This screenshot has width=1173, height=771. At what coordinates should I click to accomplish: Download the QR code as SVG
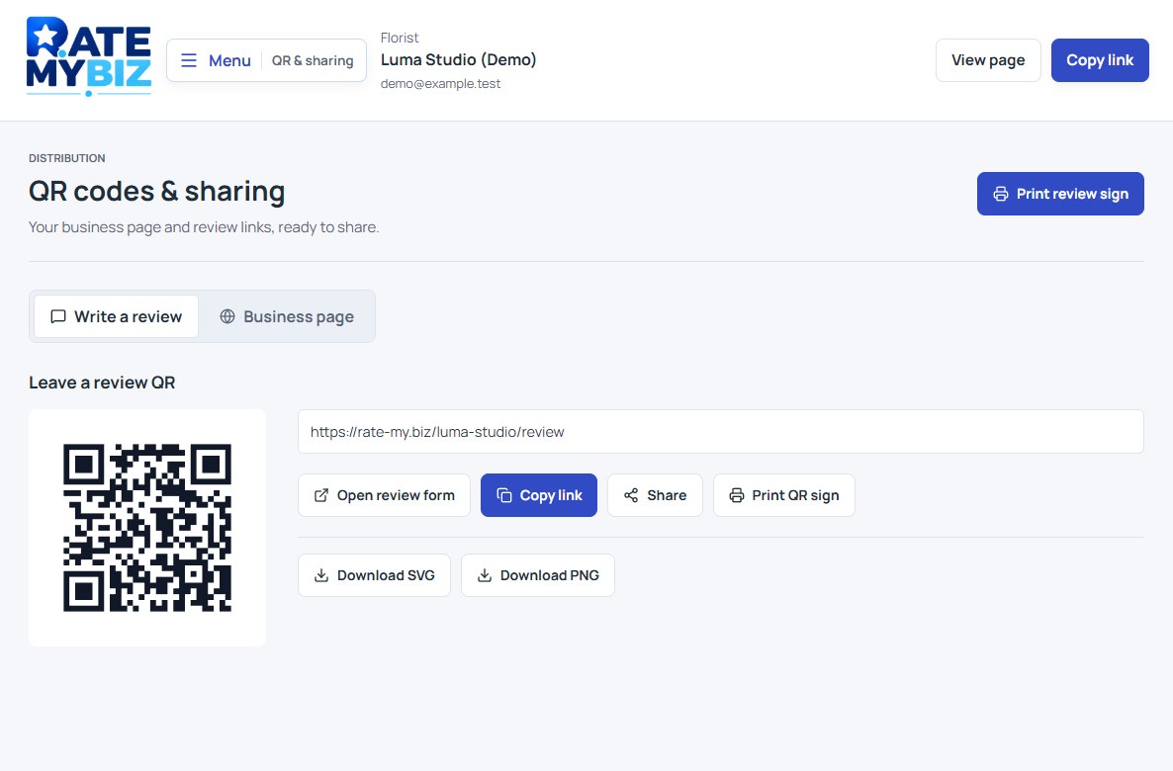tap(374, 575)
